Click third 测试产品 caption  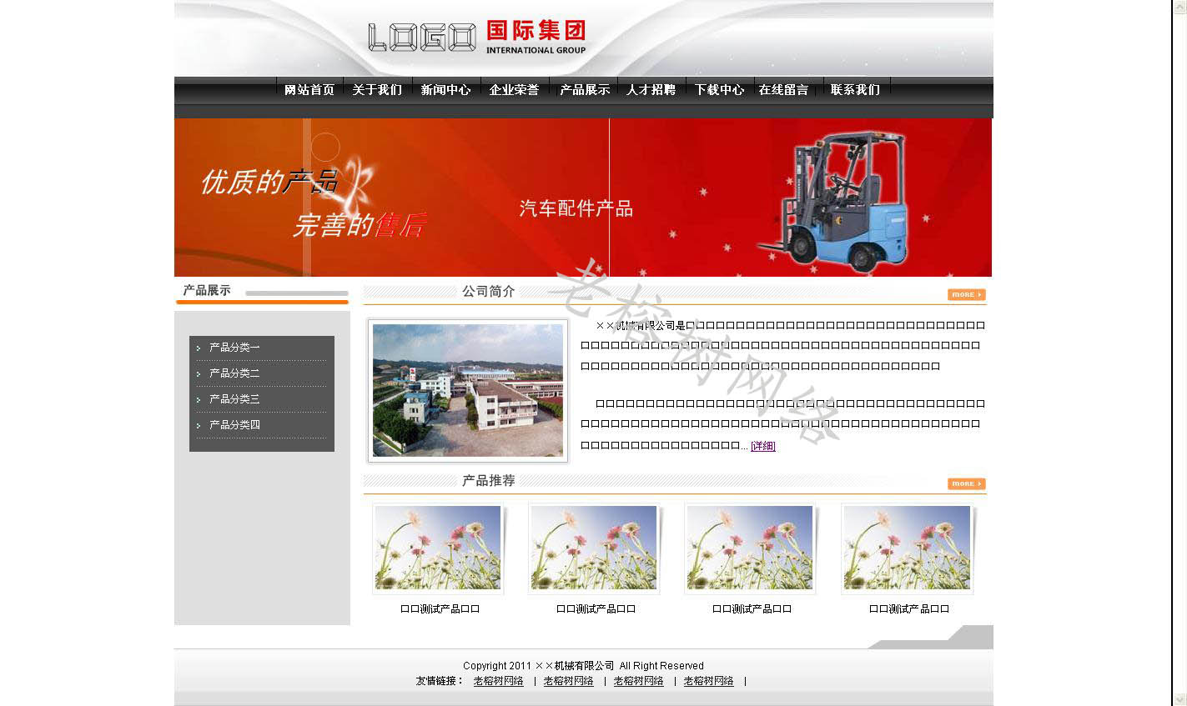752,609
